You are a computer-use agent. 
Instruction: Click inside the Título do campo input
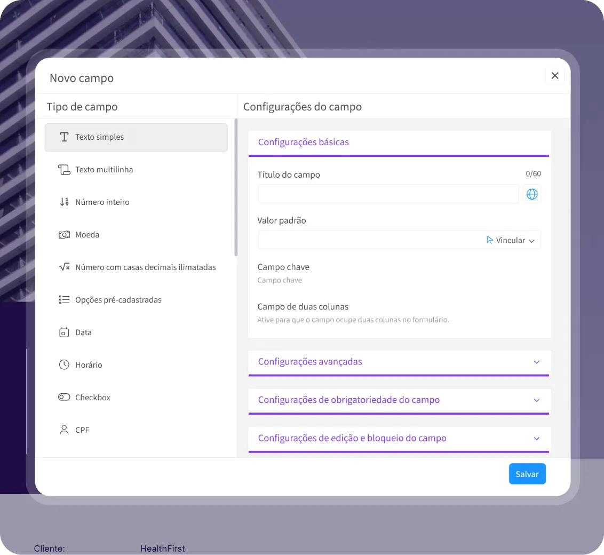[x=388, y=194]
